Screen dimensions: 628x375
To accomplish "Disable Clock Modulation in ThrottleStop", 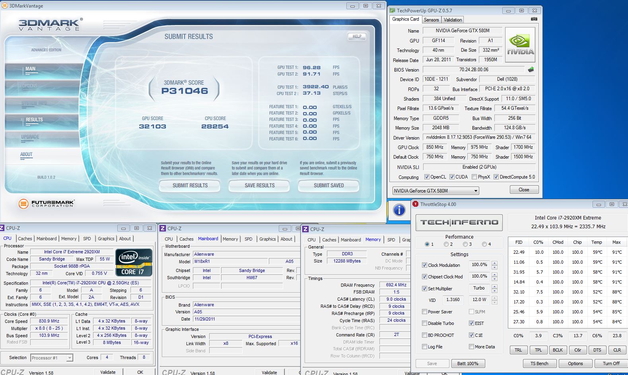I will 424,265.
